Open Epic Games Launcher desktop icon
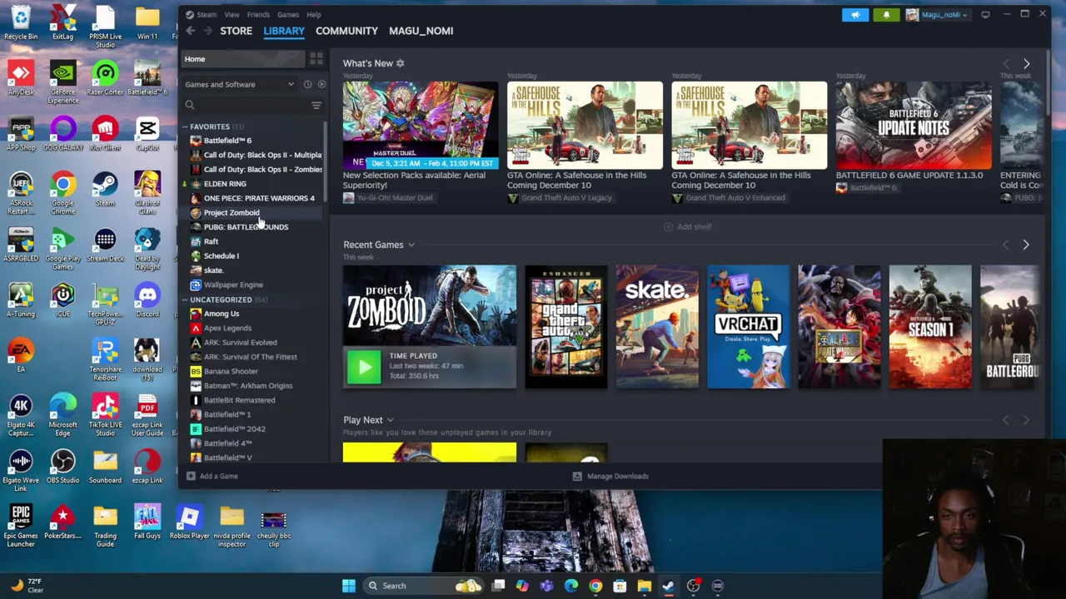This screenshot has width=1066, height=599. tap(21, 524)
